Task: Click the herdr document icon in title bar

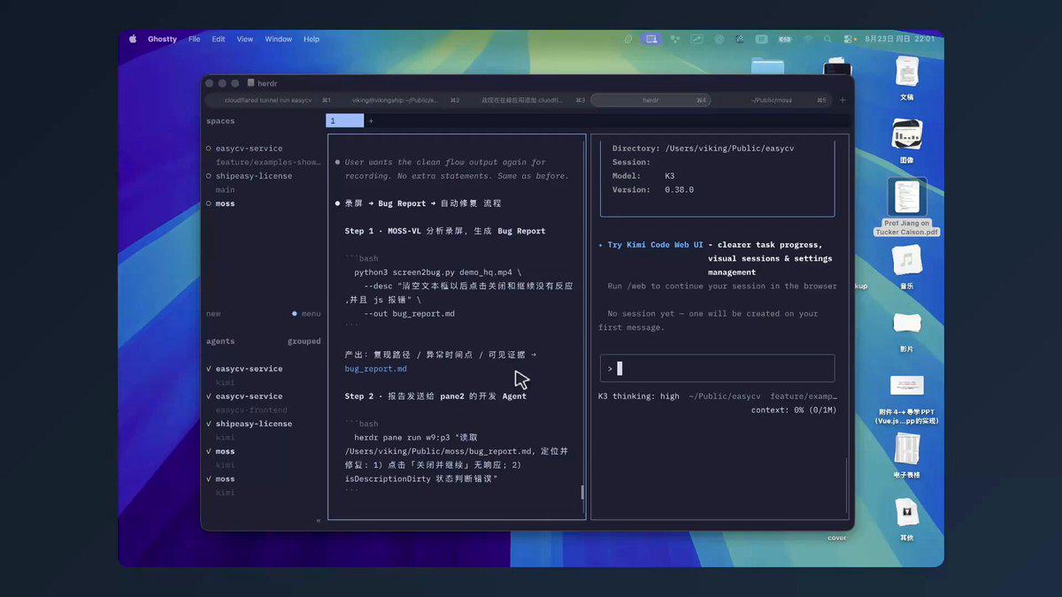Action: click(x=250, y=82)
